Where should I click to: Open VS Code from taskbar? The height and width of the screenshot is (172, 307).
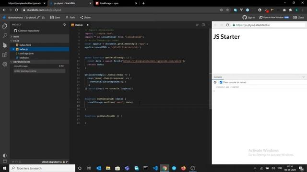click(x=155, y=168)
